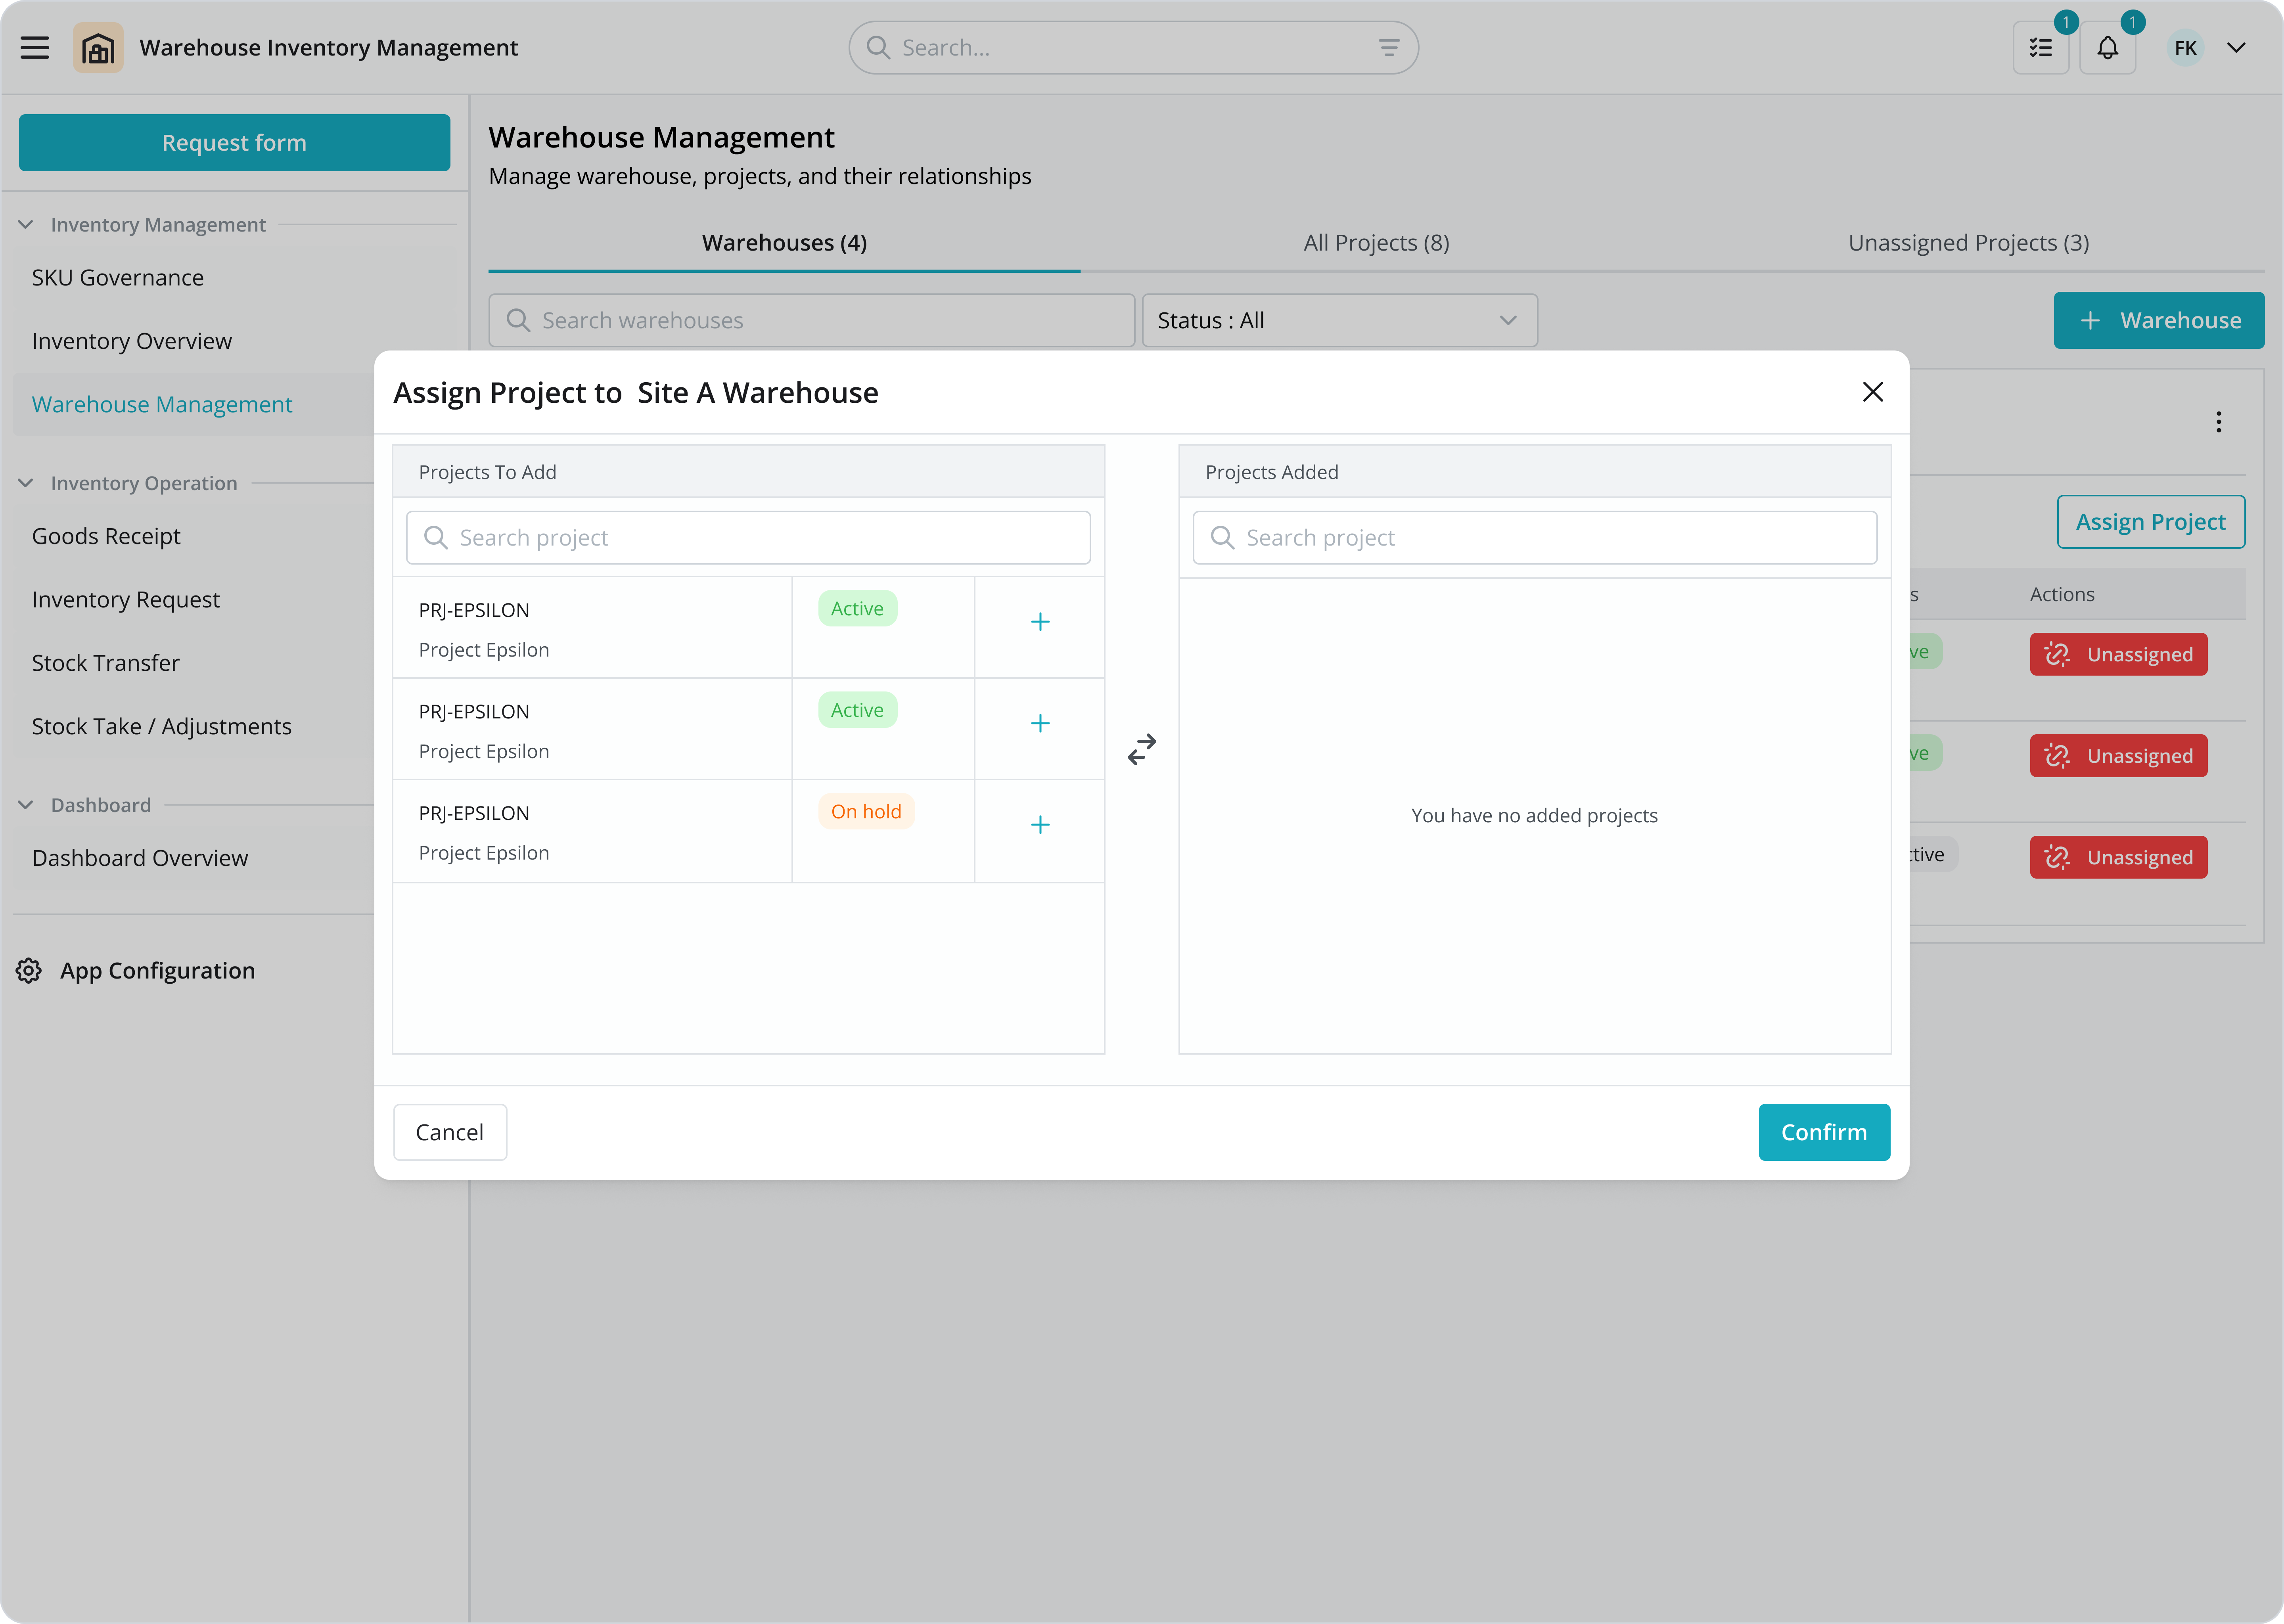Open the task checklist icon

[2040, 48]
